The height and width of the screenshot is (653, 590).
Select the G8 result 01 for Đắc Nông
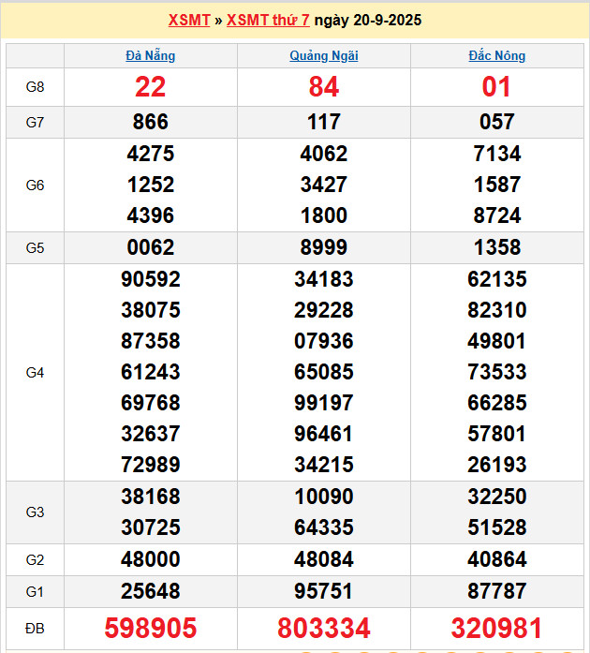(496, 87)
